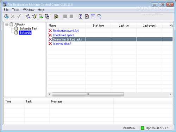
Task: Click the X icon beside Delete files (linked task)
Action: point(50,39)
